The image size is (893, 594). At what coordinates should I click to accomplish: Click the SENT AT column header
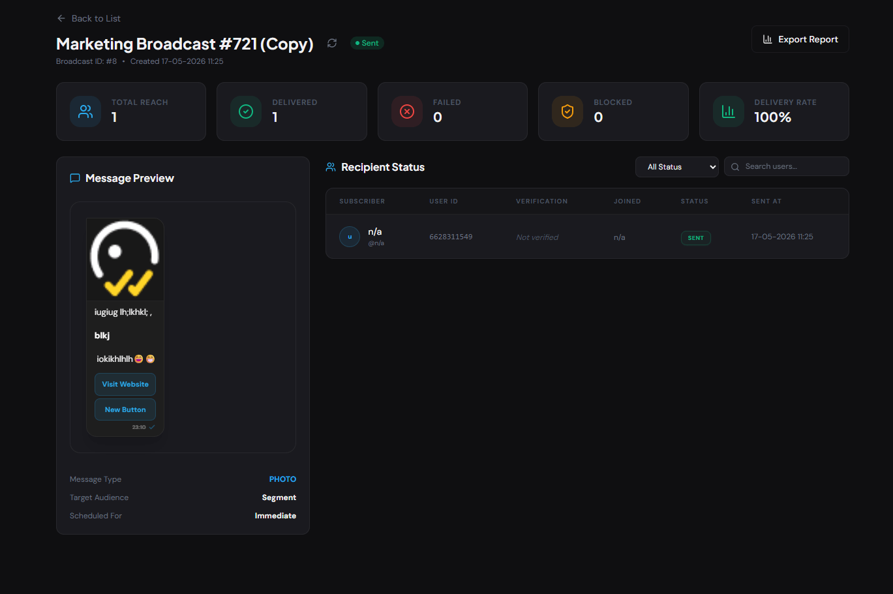[x=766, y=201]
